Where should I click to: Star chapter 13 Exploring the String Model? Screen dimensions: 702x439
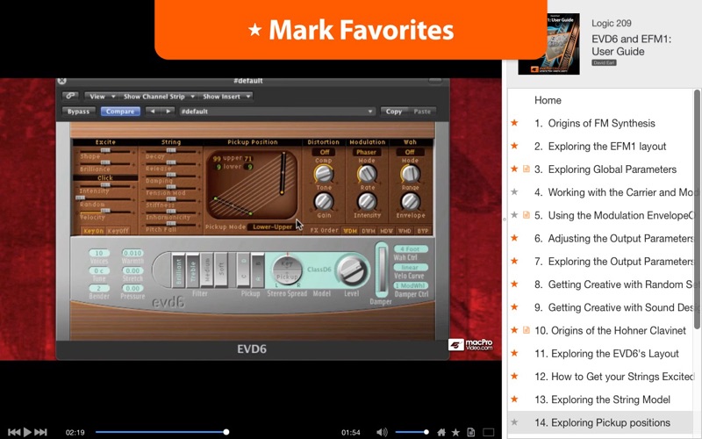515,399
